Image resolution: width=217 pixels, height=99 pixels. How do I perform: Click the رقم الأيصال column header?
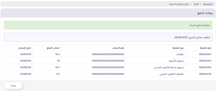click(x=93, y=48)
